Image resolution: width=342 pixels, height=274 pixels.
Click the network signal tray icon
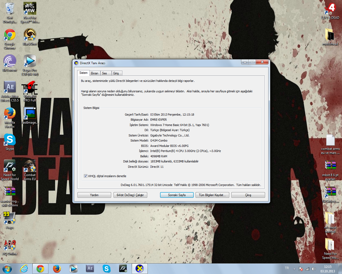point(307,269)
